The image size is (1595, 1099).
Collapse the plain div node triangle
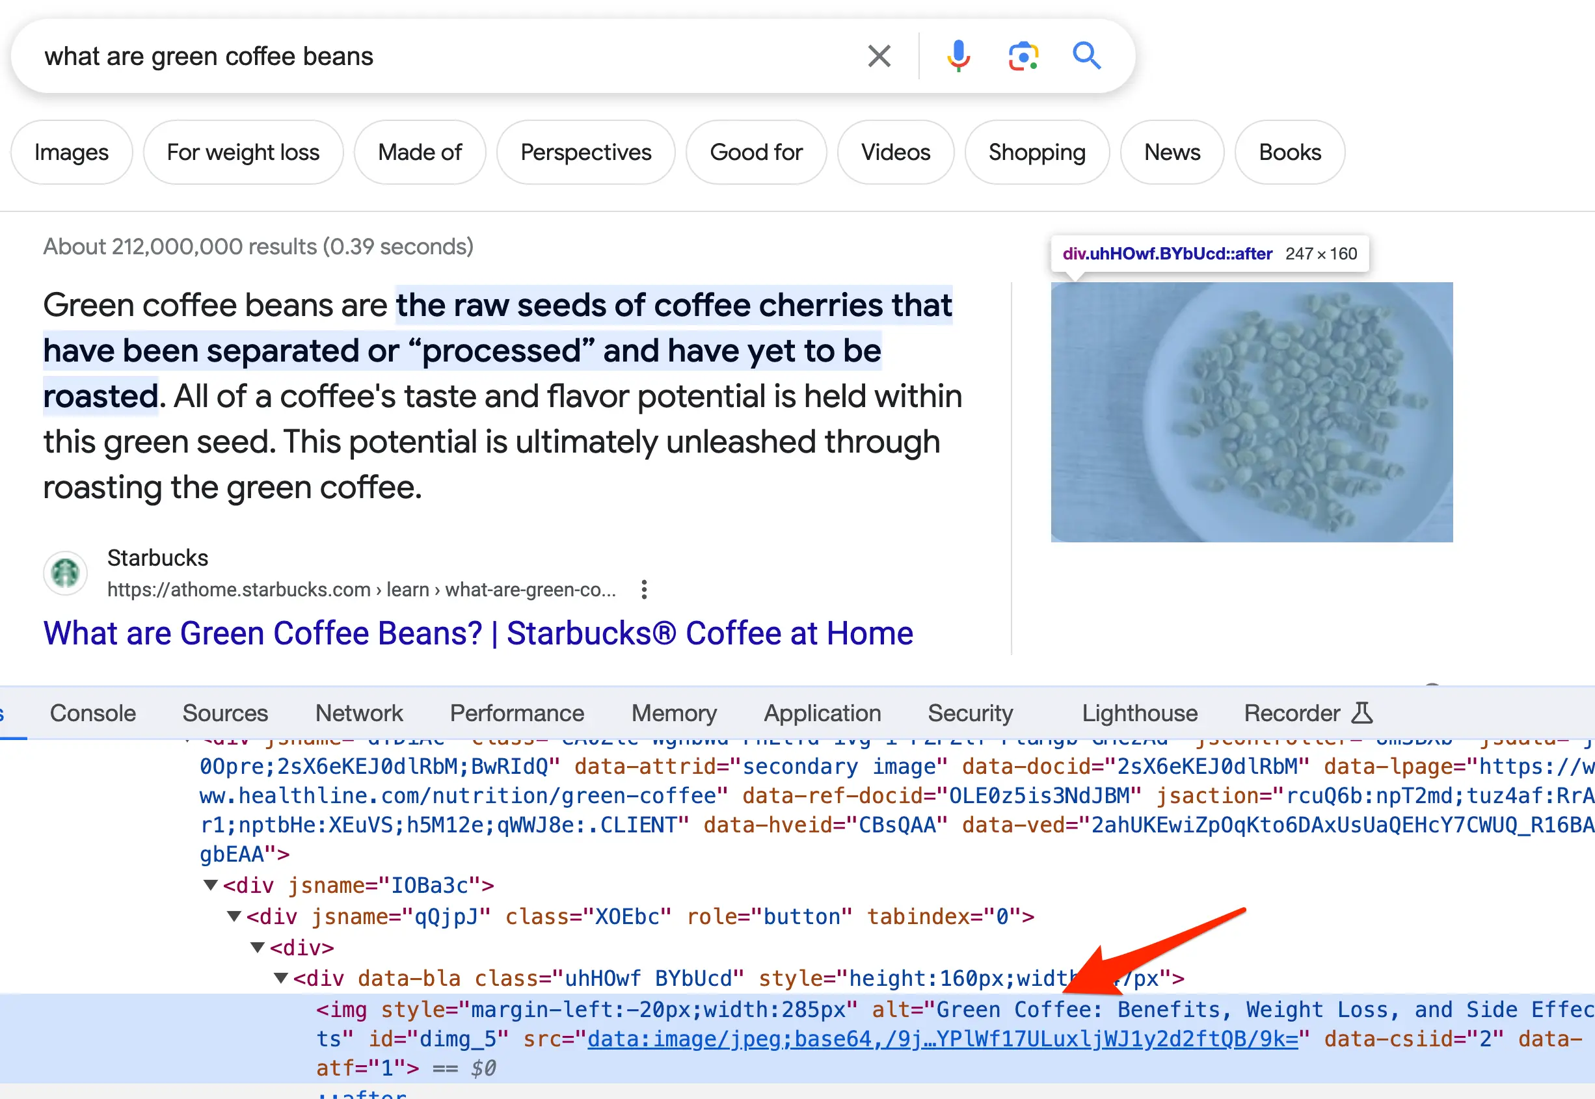[x=258, y=947]
